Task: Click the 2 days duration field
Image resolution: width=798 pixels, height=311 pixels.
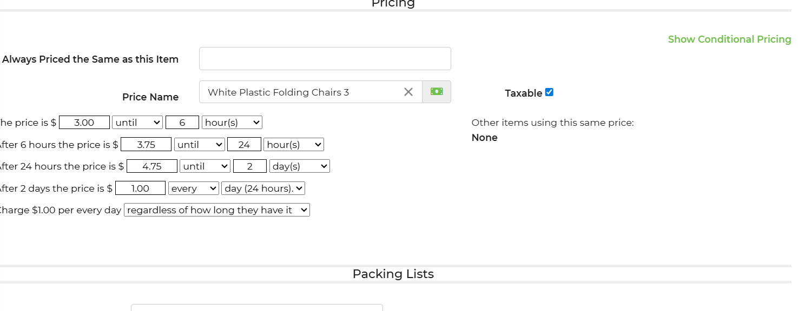Action: tap(250, 166)
